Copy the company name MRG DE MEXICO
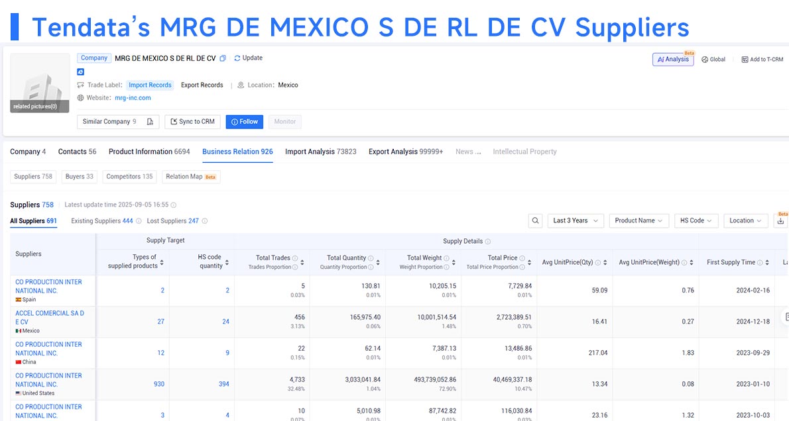 [222, 58]
